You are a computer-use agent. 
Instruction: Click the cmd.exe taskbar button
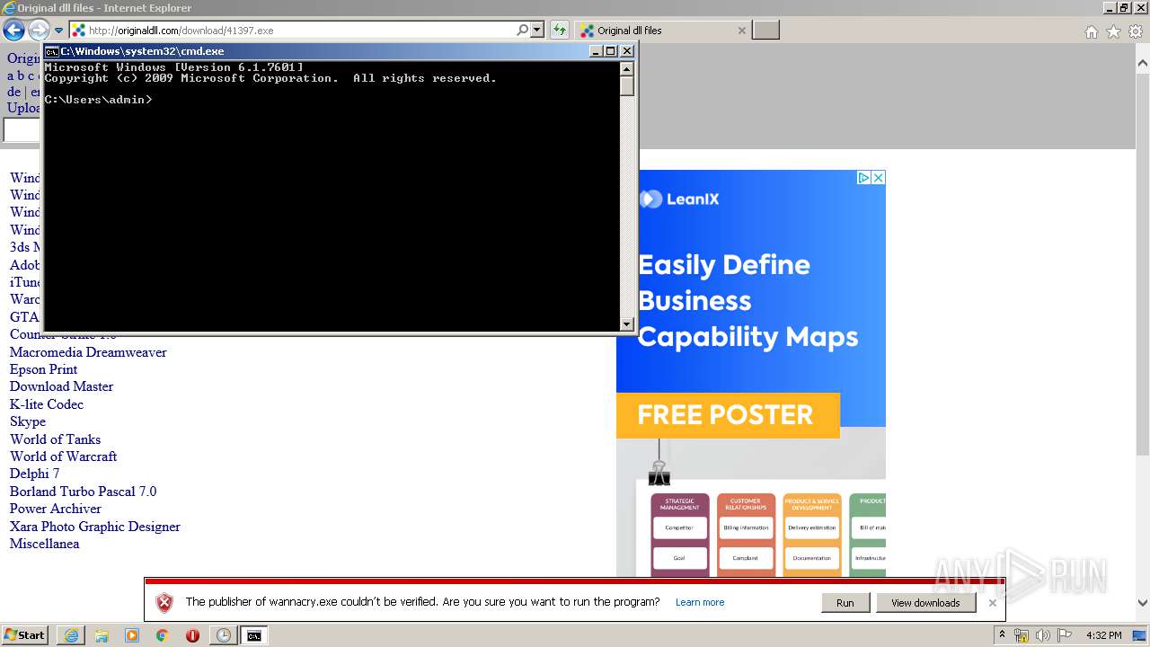tap(254, 635)
